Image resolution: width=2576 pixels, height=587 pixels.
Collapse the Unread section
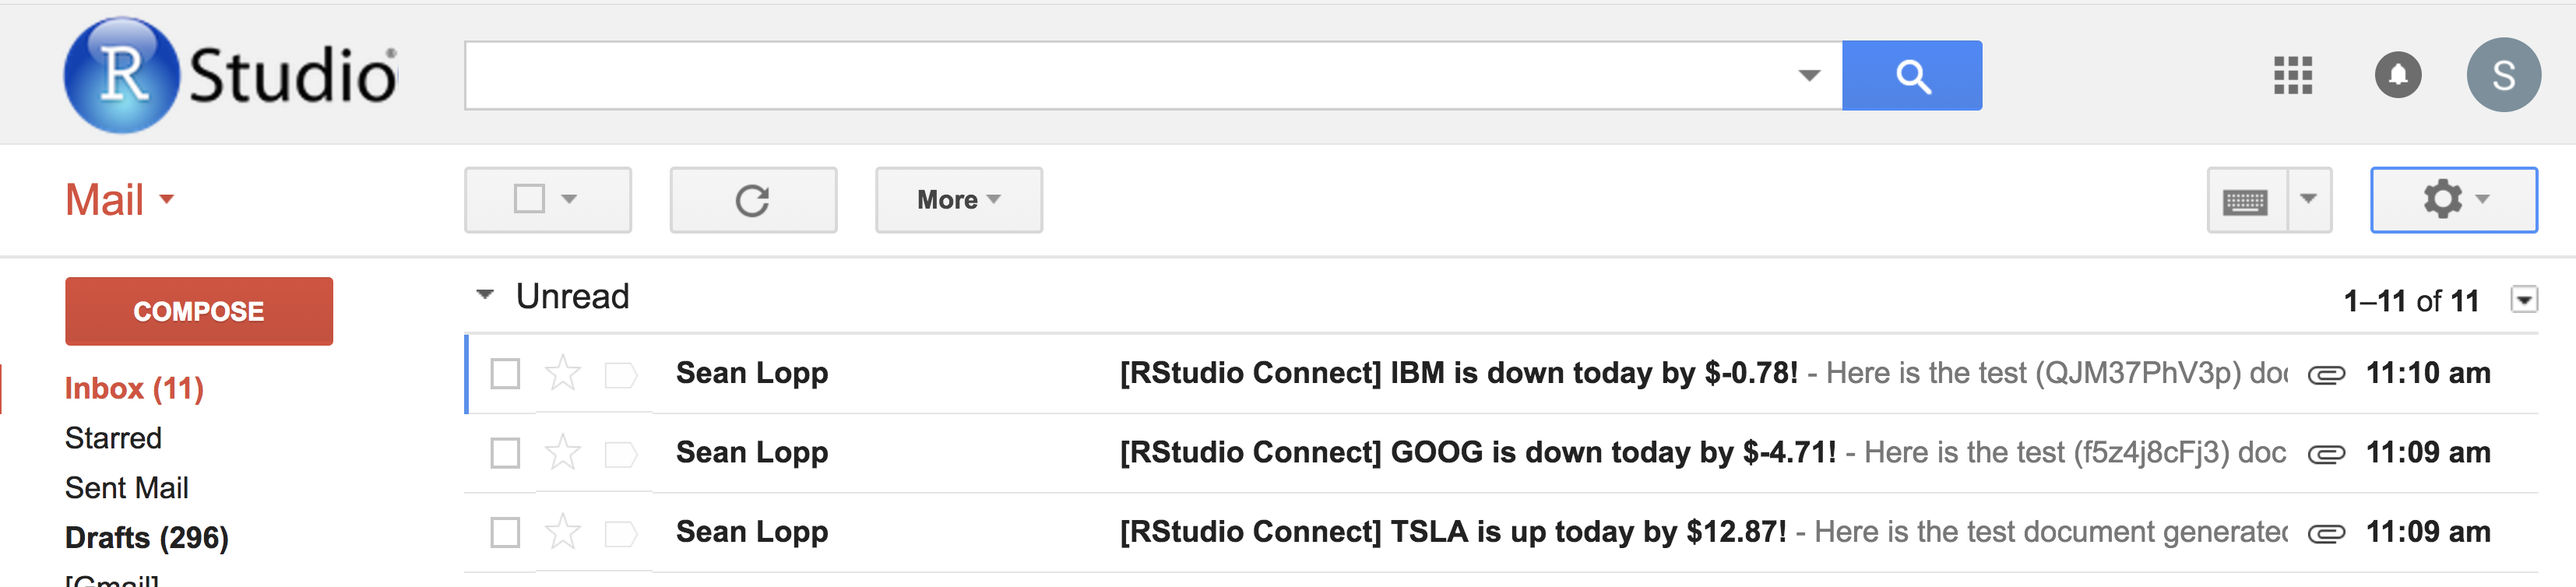485,296
